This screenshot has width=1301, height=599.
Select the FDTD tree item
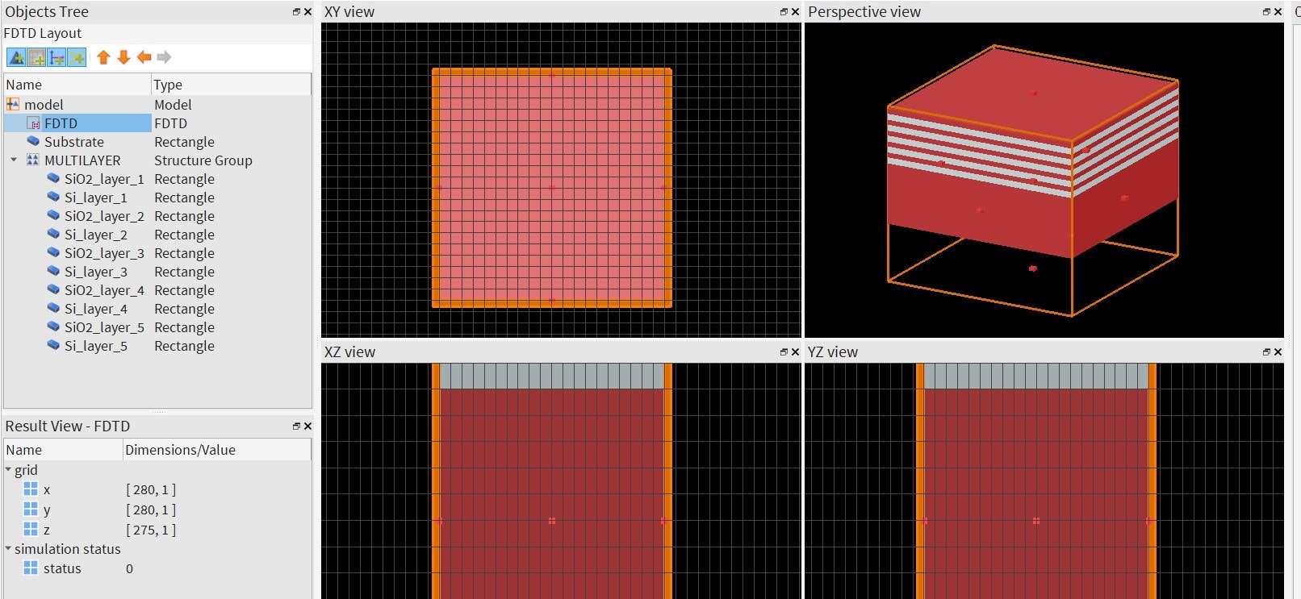(61, 123)
